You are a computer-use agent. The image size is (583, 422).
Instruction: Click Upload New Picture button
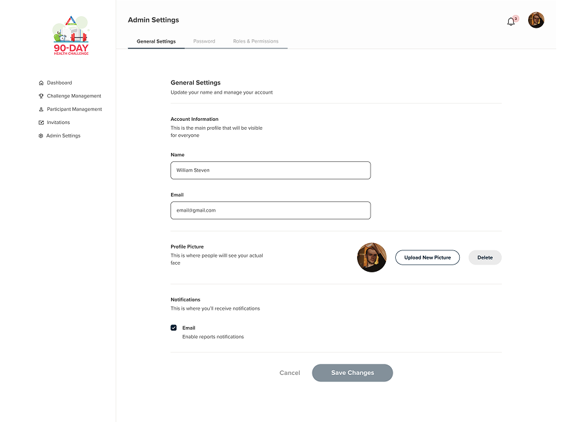[x=427, y=257]
